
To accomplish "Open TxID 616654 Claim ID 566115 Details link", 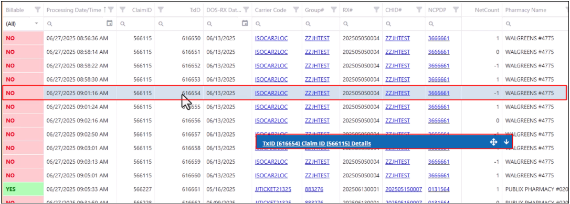I will click(x=316, y=143).
